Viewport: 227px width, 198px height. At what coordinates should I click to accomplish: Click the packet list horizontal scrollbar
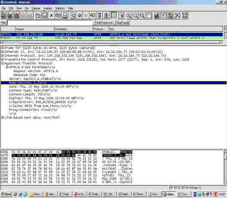111,42
